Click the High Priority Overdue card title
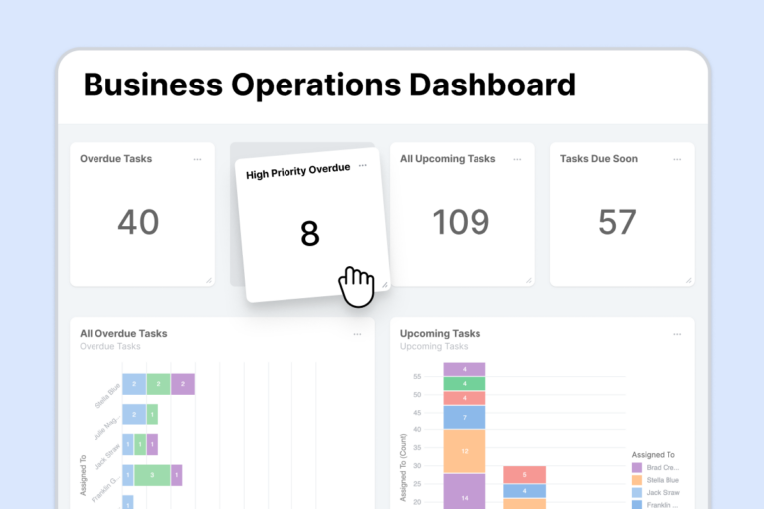Viewport: 764px width, 509px height. pyautogui.click(x=297, y=171)
